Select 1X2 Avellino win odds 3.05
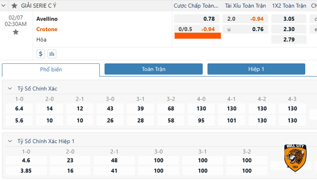This screenshot has height=181, width=317. coord(288,19)
